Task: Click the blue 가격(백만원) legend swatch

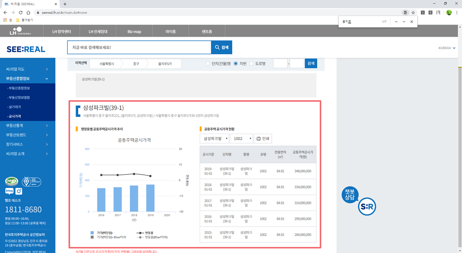Action: tap(92, 233)
